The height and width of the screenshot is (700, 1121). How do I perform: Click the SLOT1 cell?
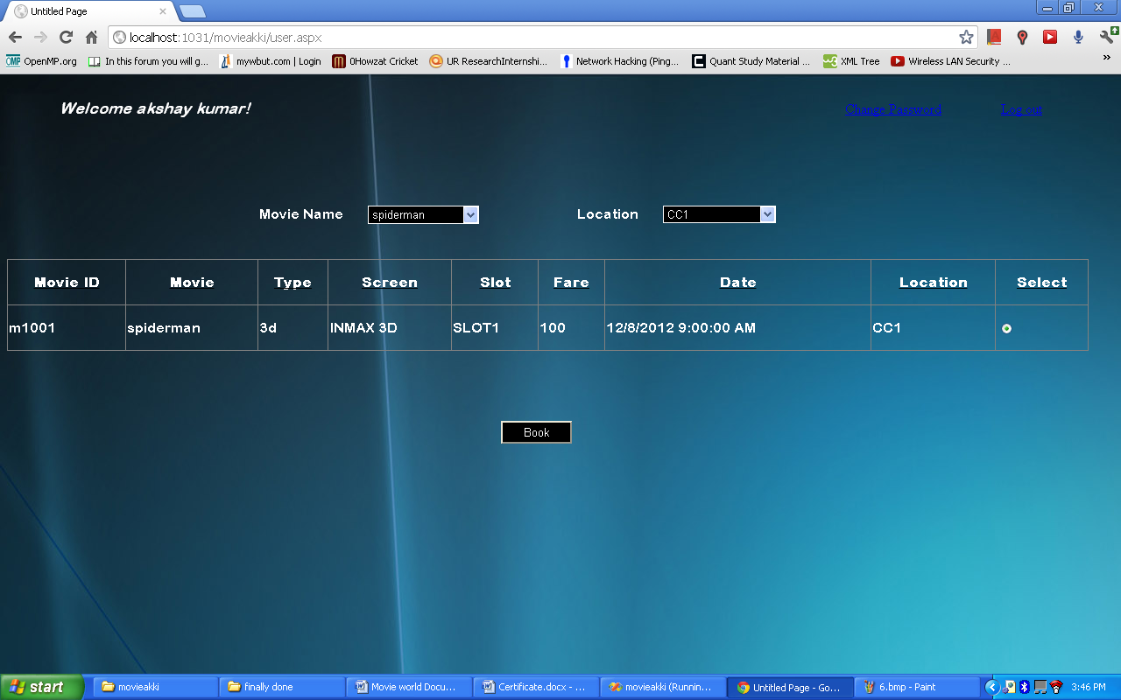[x=495, y=328]
